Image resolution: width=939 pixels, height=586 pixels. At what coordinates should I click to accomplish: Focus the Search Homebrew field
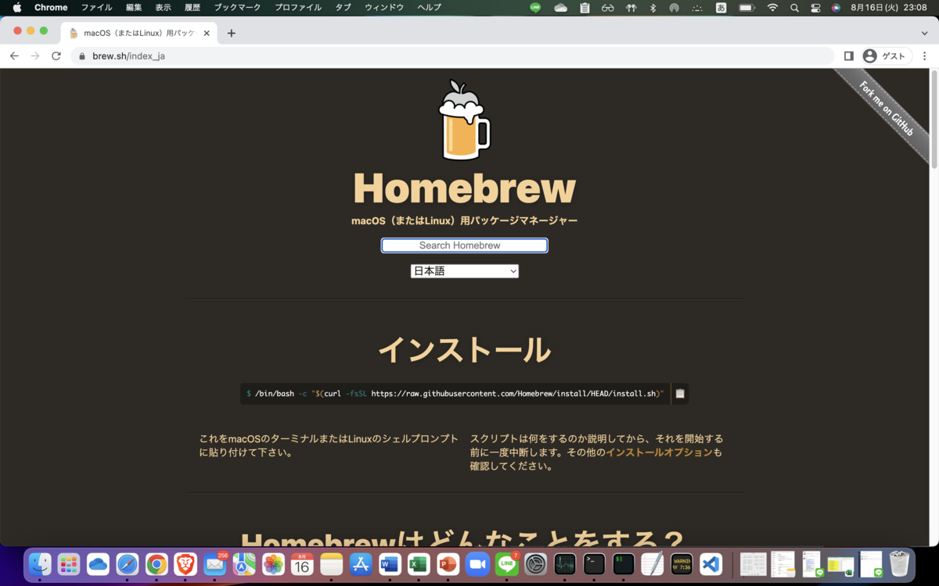coord(464,245)
